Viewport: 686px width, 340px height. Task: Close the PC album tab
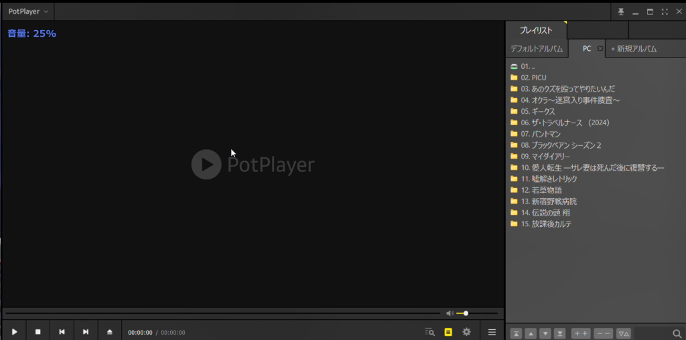pos(600,48)
